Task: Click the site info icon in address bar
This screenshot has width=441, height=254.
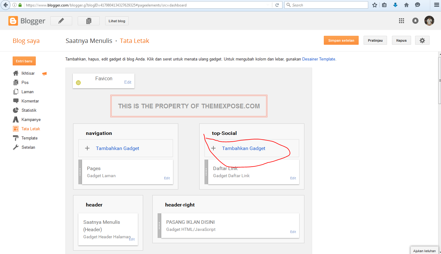Action: pyautogui.click(x=14, y=5)
